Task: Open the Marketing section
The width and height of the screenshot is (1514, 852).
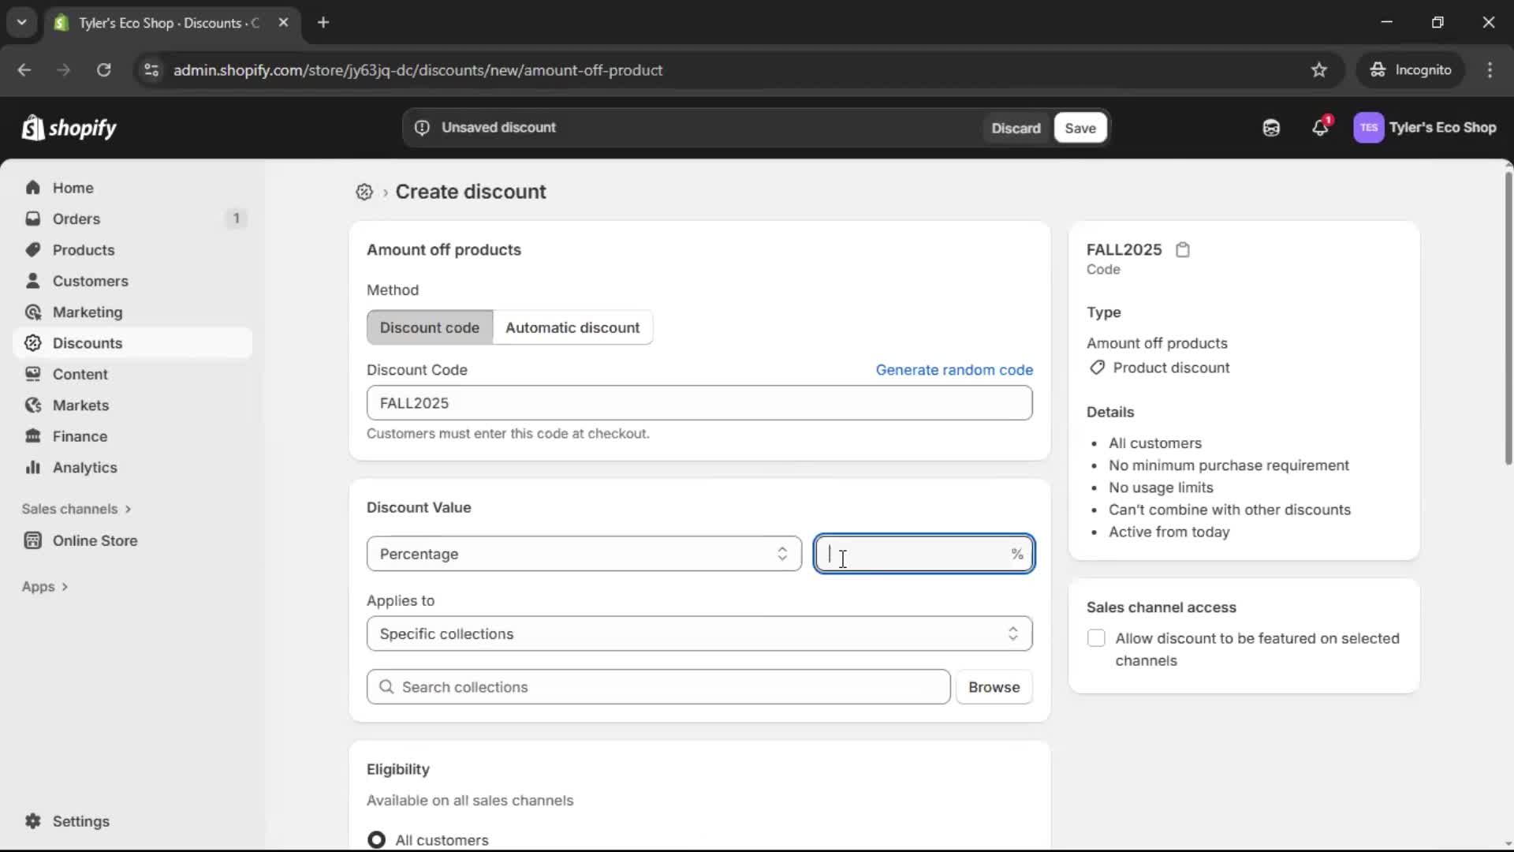Action: [87, 312]
